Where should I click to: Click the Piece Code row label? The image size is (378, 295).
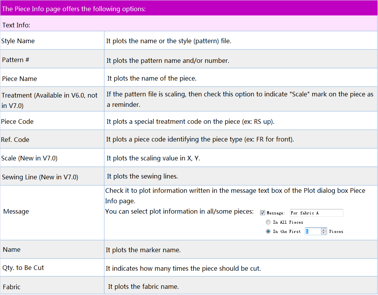click(18, 121)
